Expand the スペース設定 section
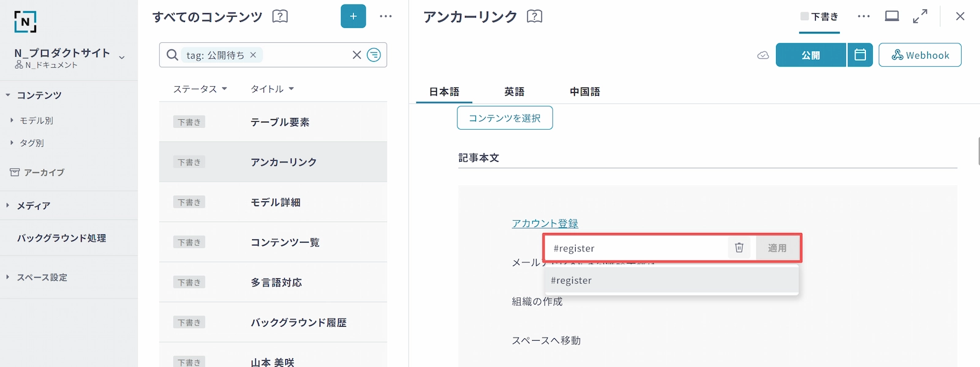Viewport: 980px width, 367px height. click(x=8, y=277)
